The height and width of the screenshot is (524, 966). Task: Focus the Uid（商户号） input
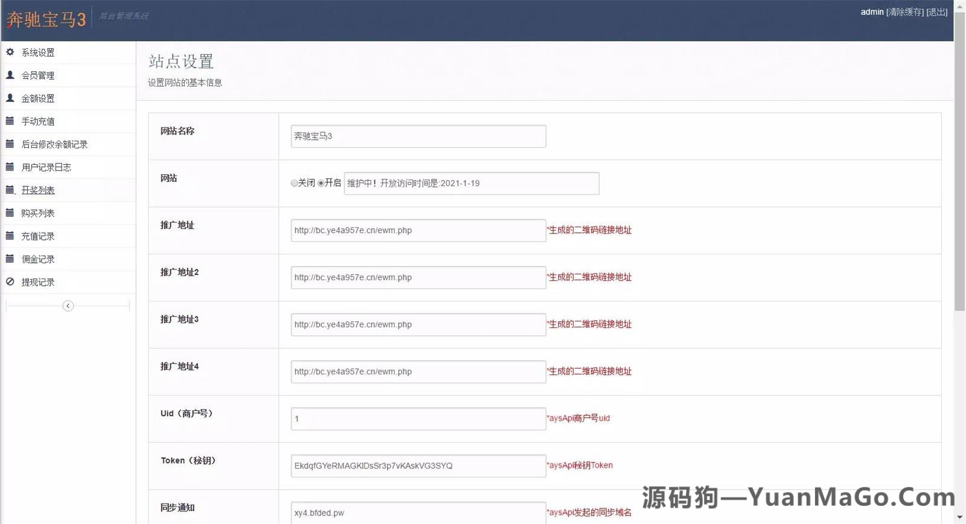pos(418,418)
